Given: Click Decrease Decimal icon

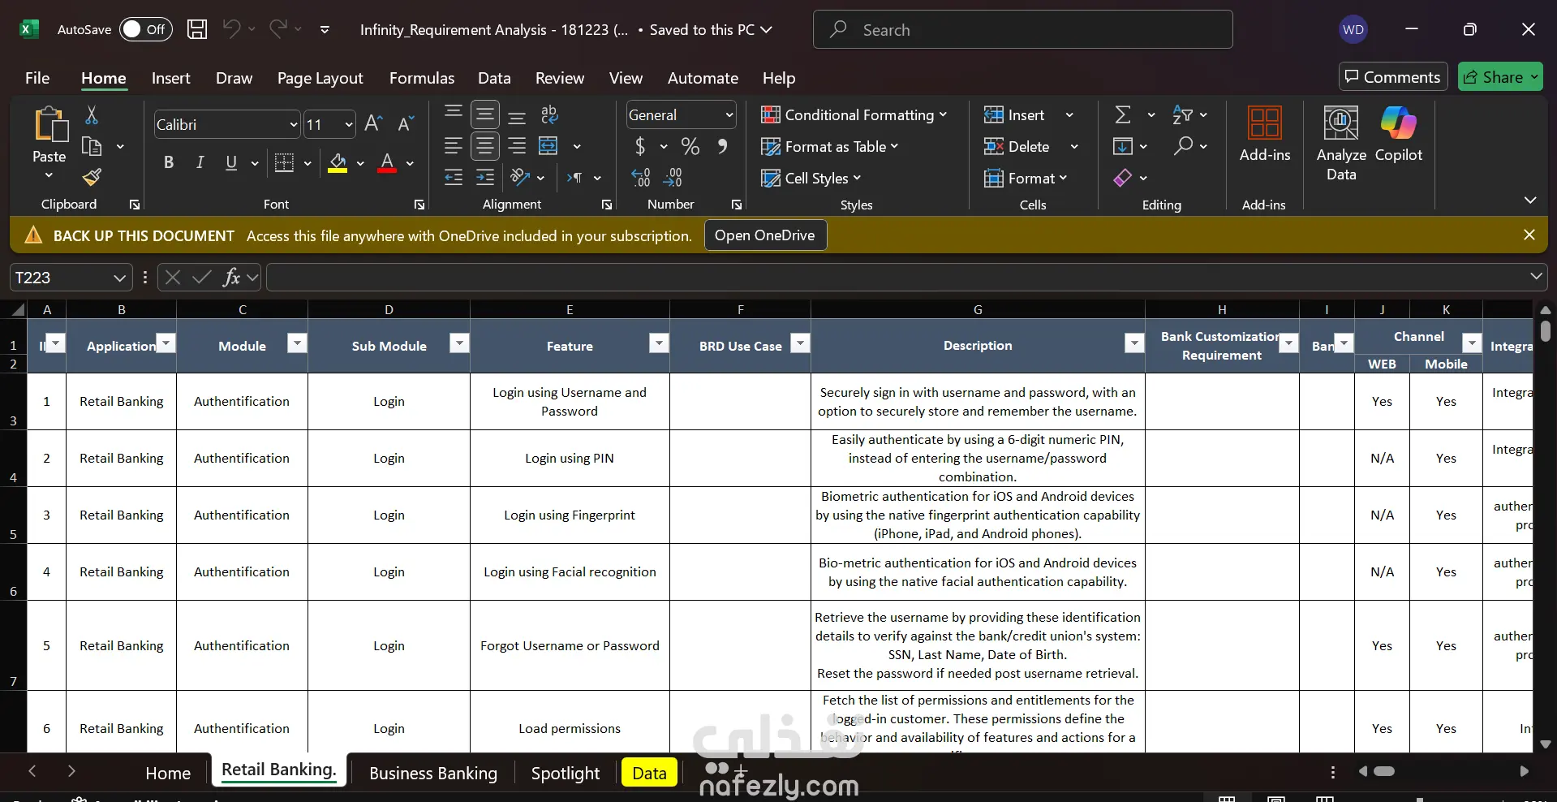Looking at the screenshot, I should 673,178.
